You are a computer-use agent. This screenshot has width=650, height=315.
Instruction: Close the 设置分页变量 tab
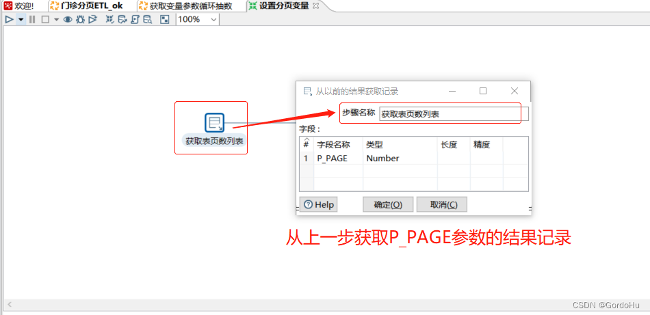tap(316, 5)
